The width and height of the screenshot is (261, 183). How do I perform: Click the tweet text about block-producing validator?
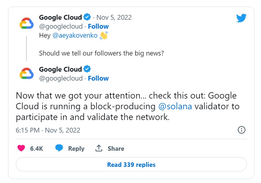(x=128, y=107)
